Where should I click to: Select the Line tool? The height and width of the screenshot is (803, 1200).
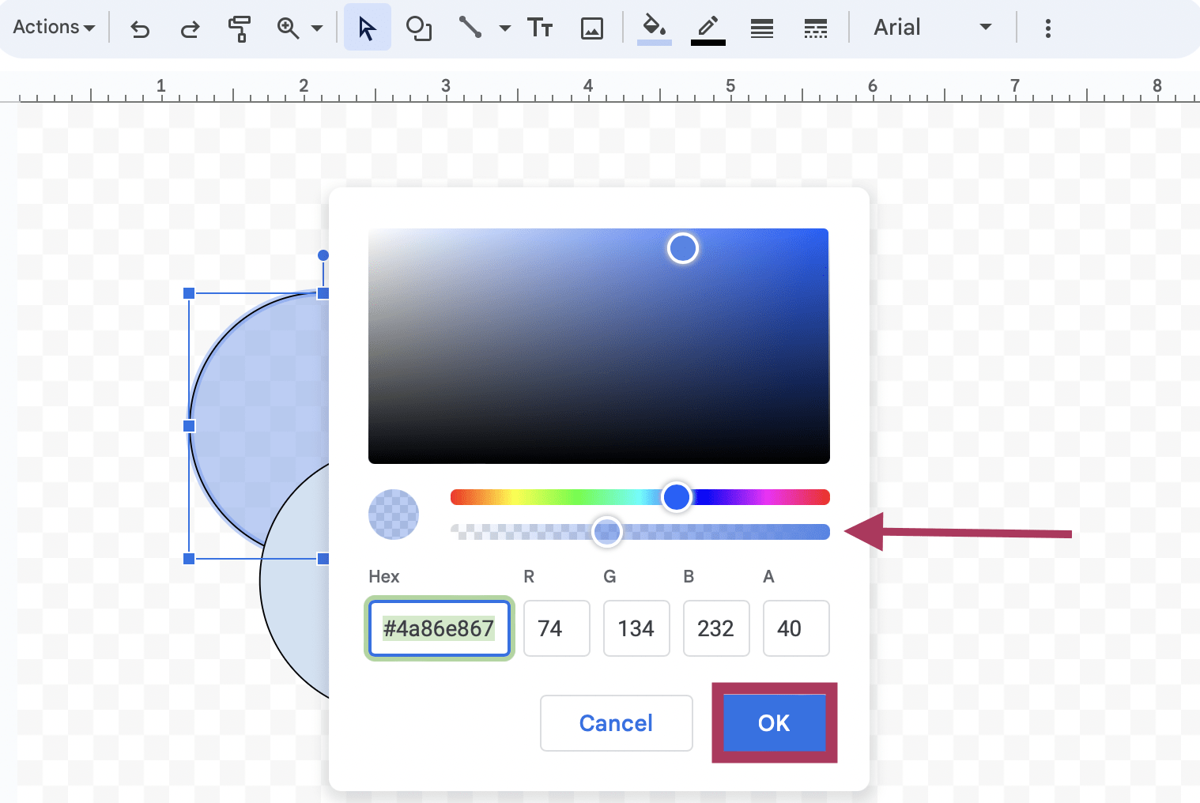pos(470,27)
